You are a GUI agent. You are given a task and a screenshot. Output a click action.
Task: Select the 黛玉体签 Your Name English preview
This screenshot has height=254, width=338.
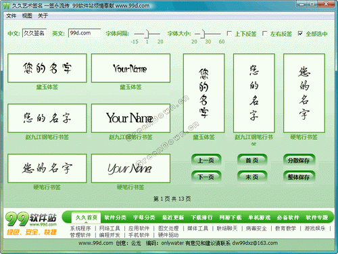(130, 68)
